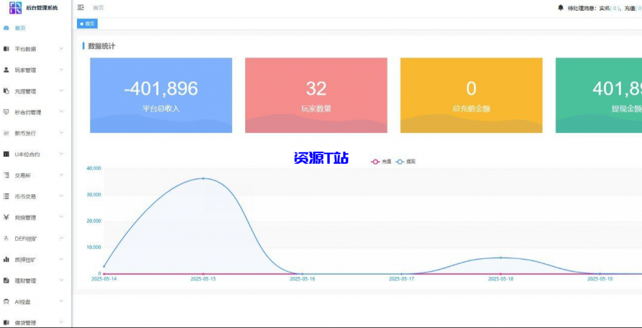Click the 充提管理 sidebar icon
The image size is (642, 328).
[6, 91]
